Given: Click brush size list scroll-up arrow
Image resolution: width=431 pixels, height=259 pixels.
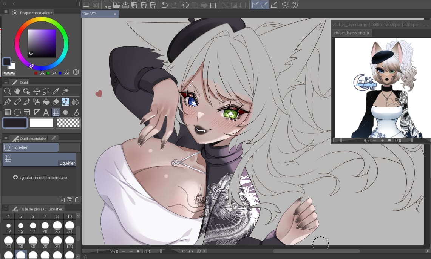Looking at the screenshot, I should click(78, 216).
